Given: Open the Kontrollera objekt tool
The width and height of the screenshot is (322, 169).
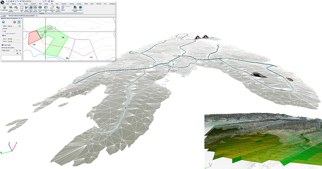Looking at the screenshot, I should 75,8.
